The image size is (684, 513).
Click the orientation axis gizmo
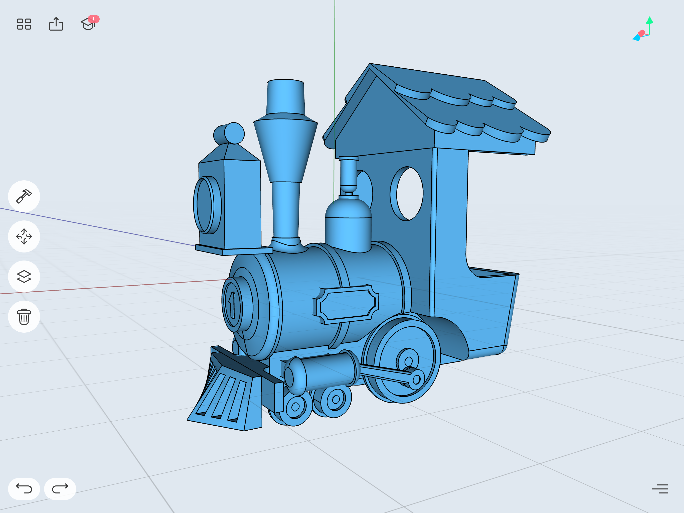642,29
